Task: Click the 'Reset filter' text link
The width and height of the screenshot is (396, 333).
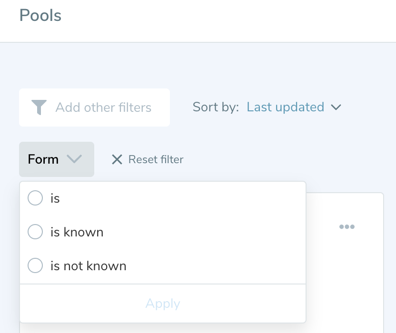Action: click(156, 159)
